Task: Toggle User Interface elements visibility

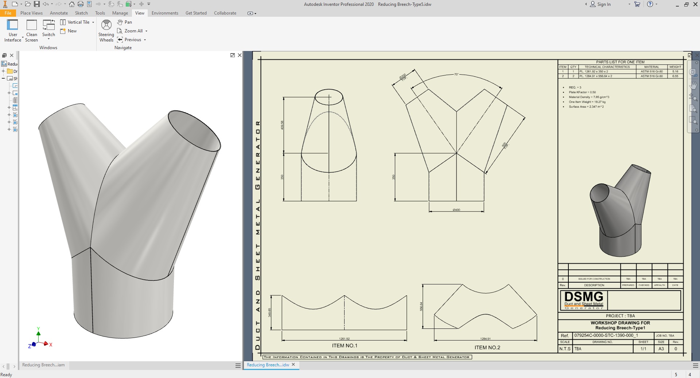Action: [x=13, y=29]
